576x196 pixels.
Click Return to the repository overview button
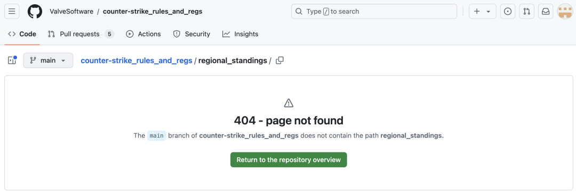289,160
